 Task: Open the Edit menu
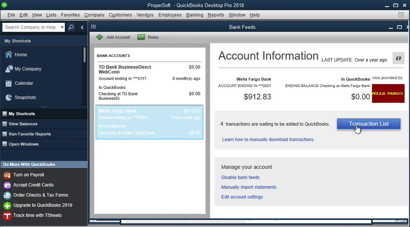[x=24, y=15]
